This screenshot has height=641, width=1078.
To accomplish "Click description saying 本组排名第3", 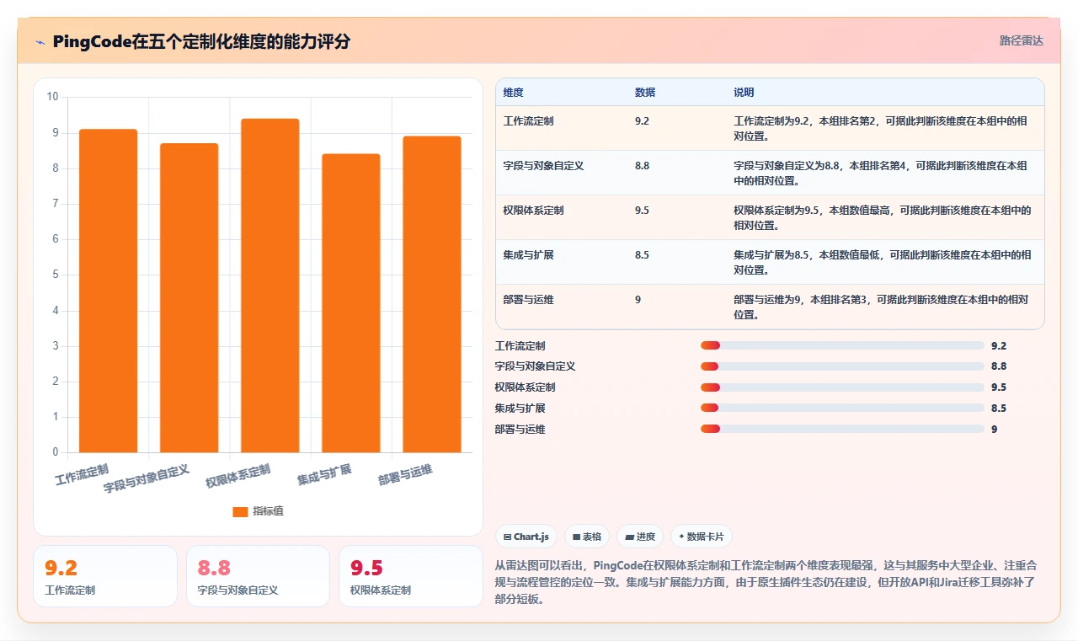I will coord(880,307).
